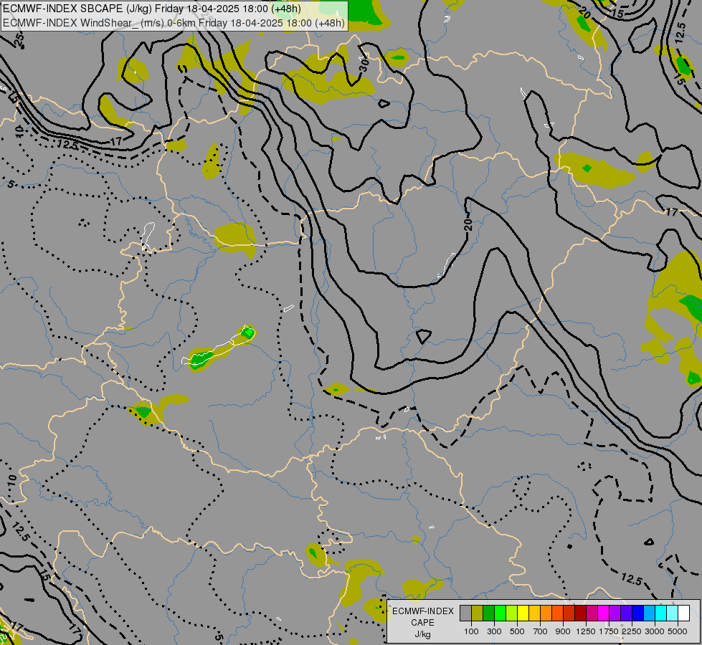Pick the purple swatch right of 1750
This screenshot has height=645, width=702.
tap(615, 613)
